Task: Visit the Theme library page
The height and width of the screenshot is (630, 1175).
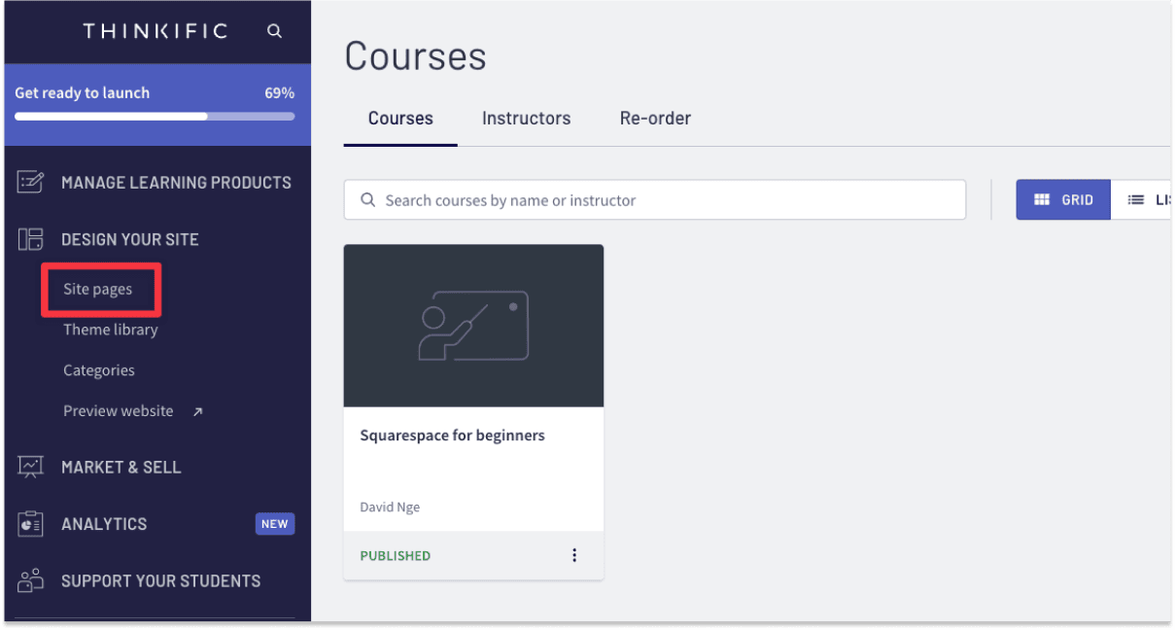Action: point(110,330)
